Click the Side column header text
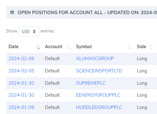 [142, 47]
